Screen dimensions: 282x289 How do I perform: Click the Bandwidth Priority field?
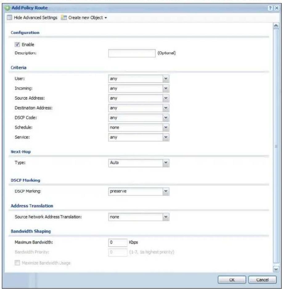coord(118,252)
